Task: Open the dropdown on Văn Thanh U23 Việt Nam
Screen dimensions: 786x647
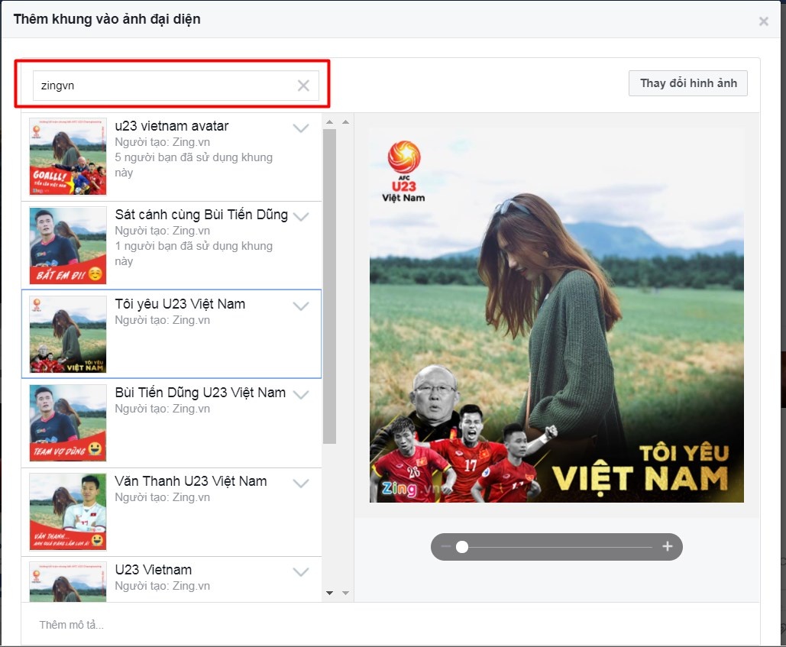Action: point(300,483)
